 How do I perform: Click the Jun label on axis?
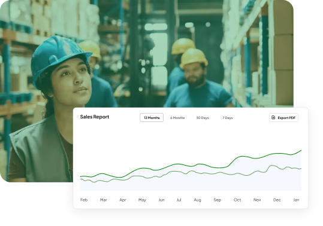162,200
